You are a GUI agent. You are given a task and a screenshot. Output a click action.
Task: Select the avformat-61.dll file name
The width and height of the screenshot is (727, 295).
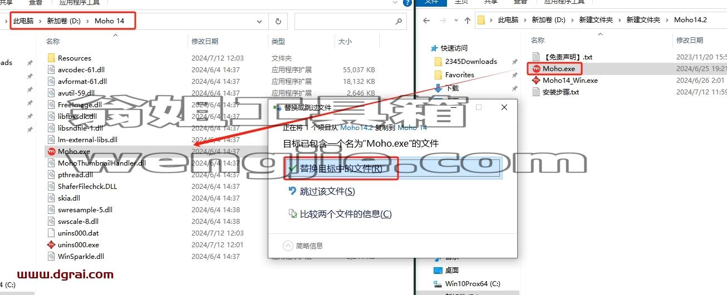pos(82,81)
